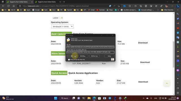Open the Maps bookmark
This screenshot has height=101, width=181.
110,10
